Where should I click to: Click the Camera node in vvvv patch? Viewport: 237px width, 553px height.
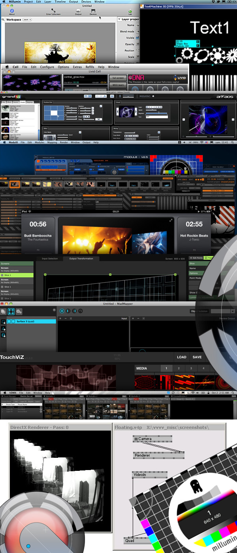coord(152,439)
